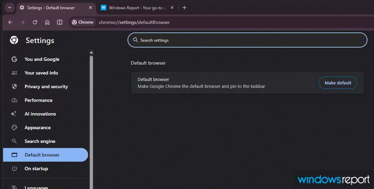This screenshot has width=374, height=189.
Task: Click the Appearance palette icon
Action: (x=14, y=127)
